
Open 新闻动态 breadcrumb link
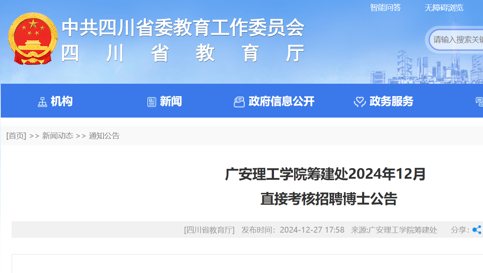tap(58, 136)
